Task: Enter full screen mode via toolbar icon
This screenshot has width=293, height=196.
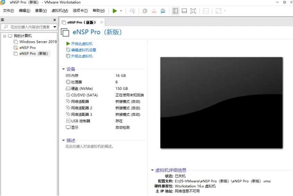Action: tap(193, 11)
